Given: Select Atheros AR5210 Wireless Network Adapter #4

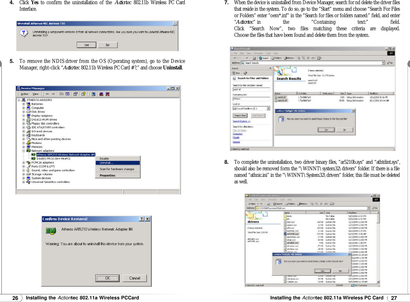Looking at the screenshot, I should 66,155.
